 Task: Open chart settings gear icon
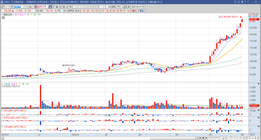(129, 7)
